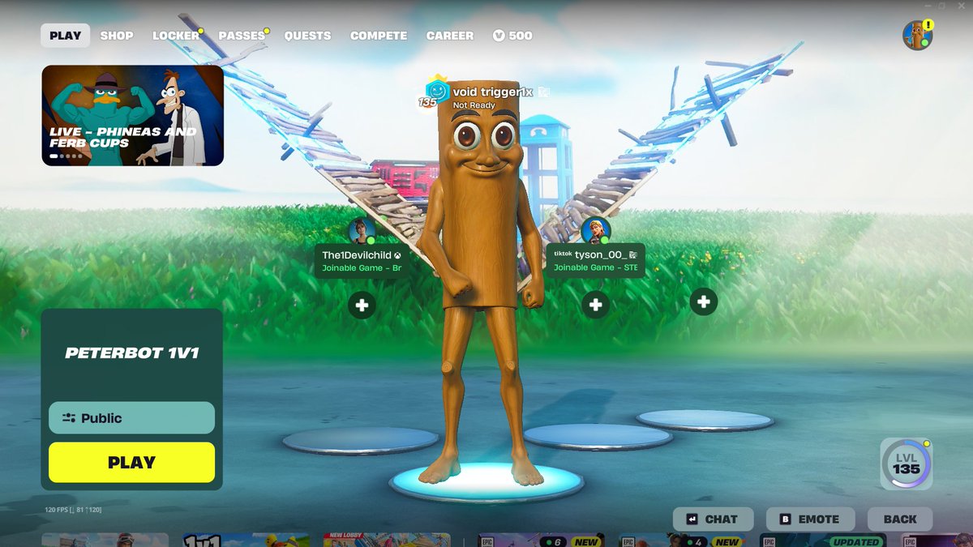Open The1Devilchild's avatar portrait
Screen dimensions: 973x547
click(362, 231)
